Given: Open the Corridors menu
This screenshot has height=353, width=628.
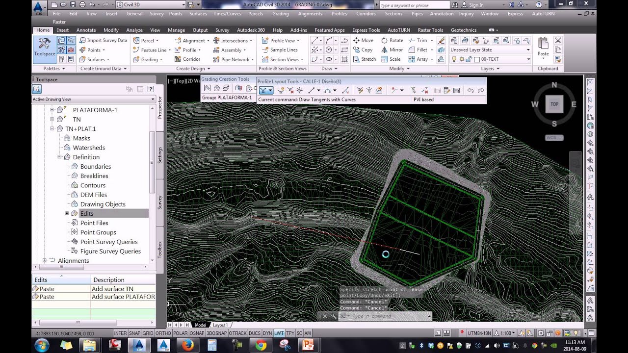Looking at the screenshot, I should [366, 14].
